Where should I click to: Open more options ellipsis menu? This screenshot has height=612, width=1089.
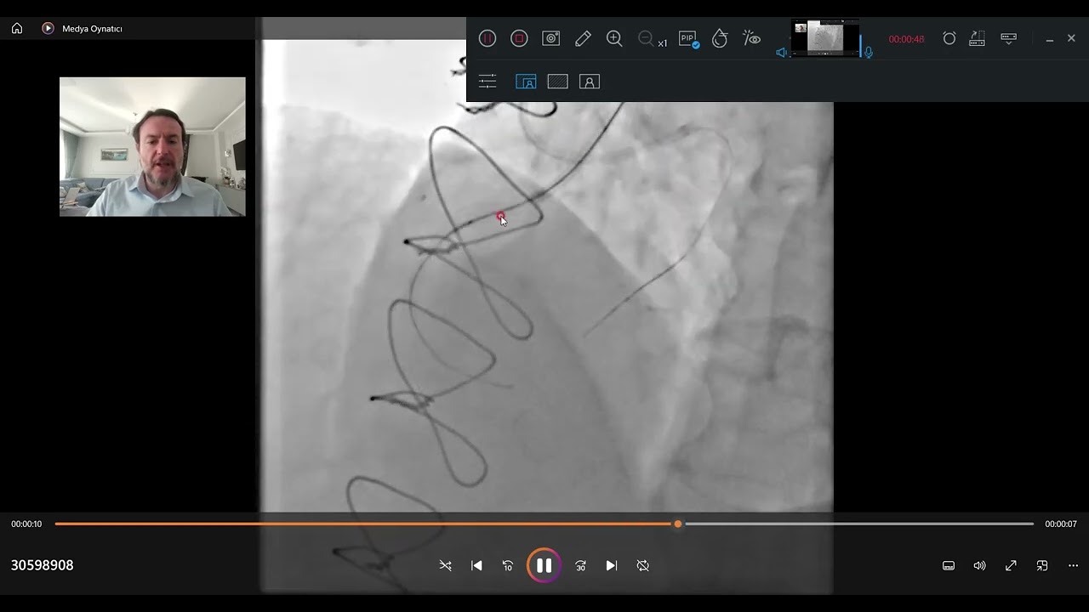click(x=1073, y=565)
